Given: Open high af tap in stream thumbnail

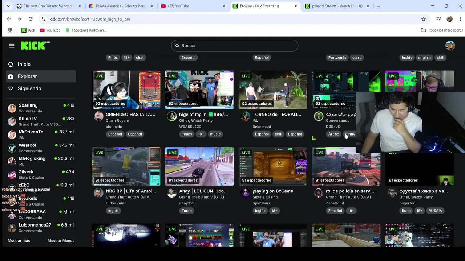Looking at the screenshot, I should 199,90.
